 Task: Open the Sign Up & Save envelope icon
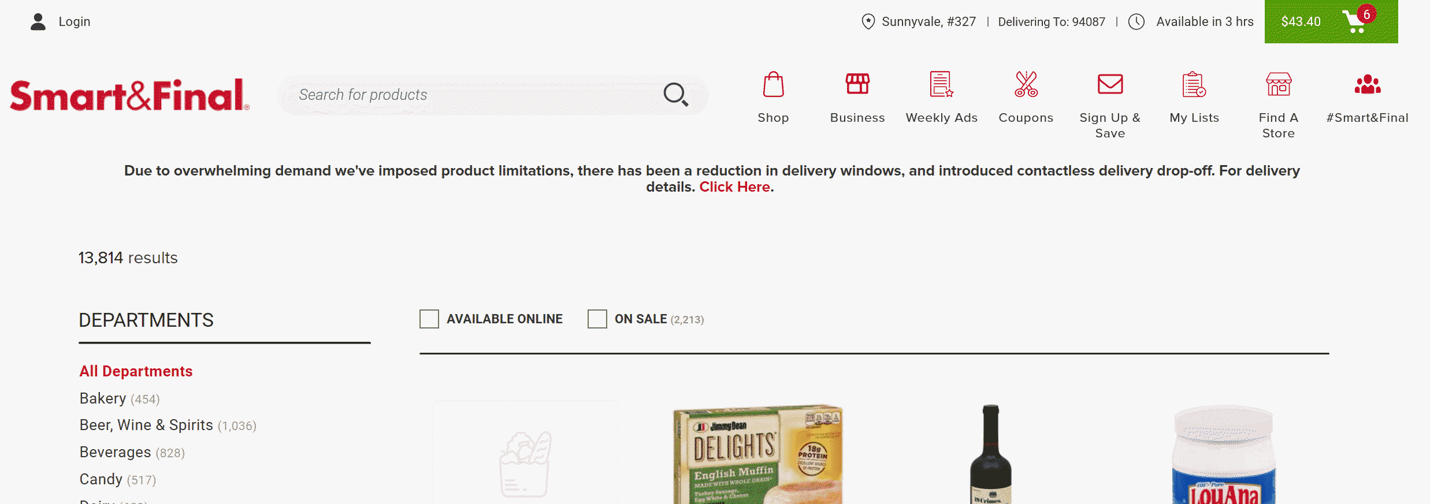[x=1110, y=84]
